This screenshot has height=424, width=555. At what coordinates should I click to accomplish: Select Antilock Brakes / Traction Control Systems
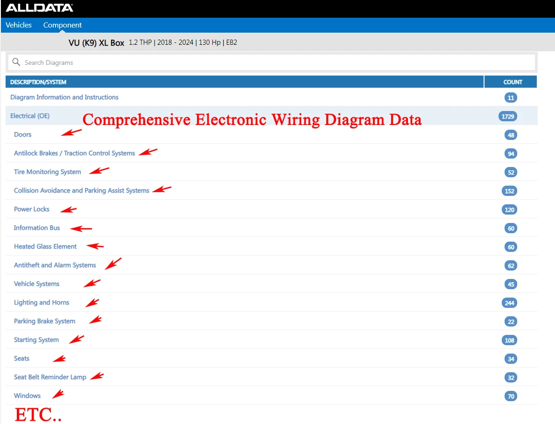pos(74,153)
